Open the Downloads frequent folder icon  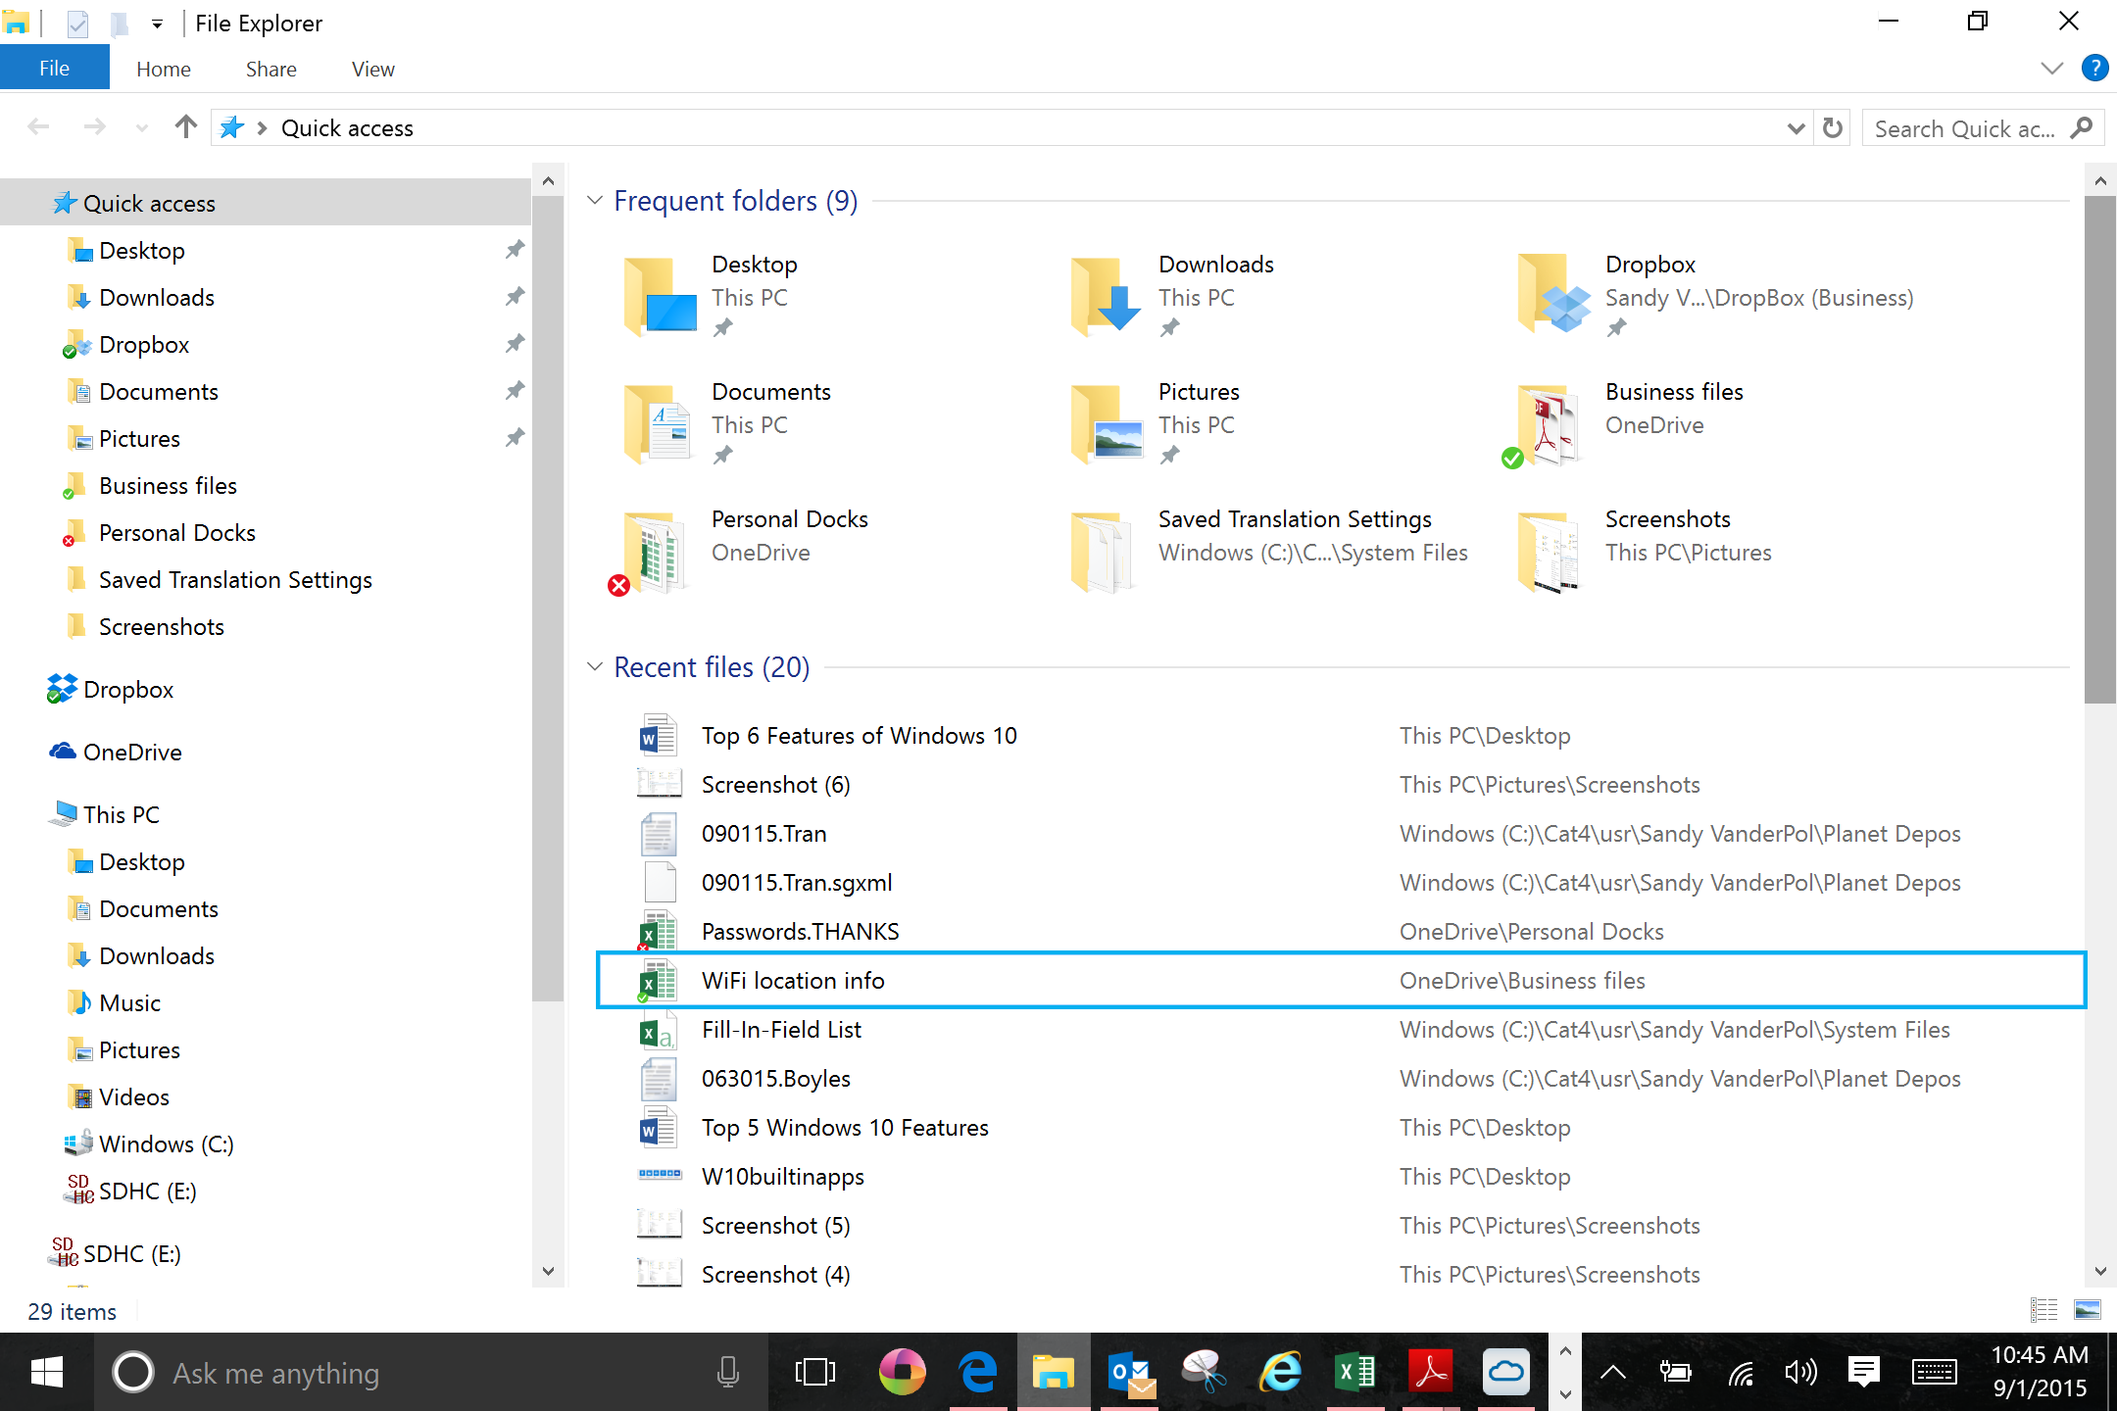pyautogui.click(x=1106, y=297)
